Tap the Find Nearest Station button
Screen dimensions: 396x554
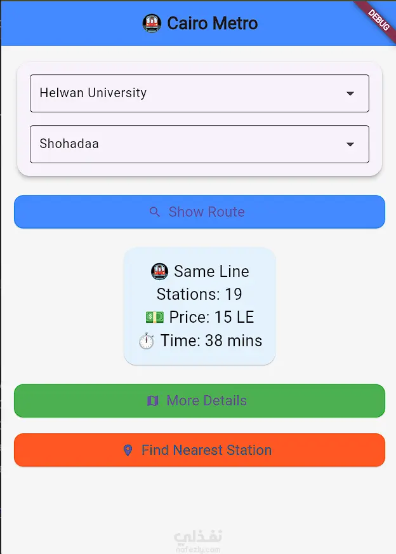pyautogui.click(x=199, y=450)
